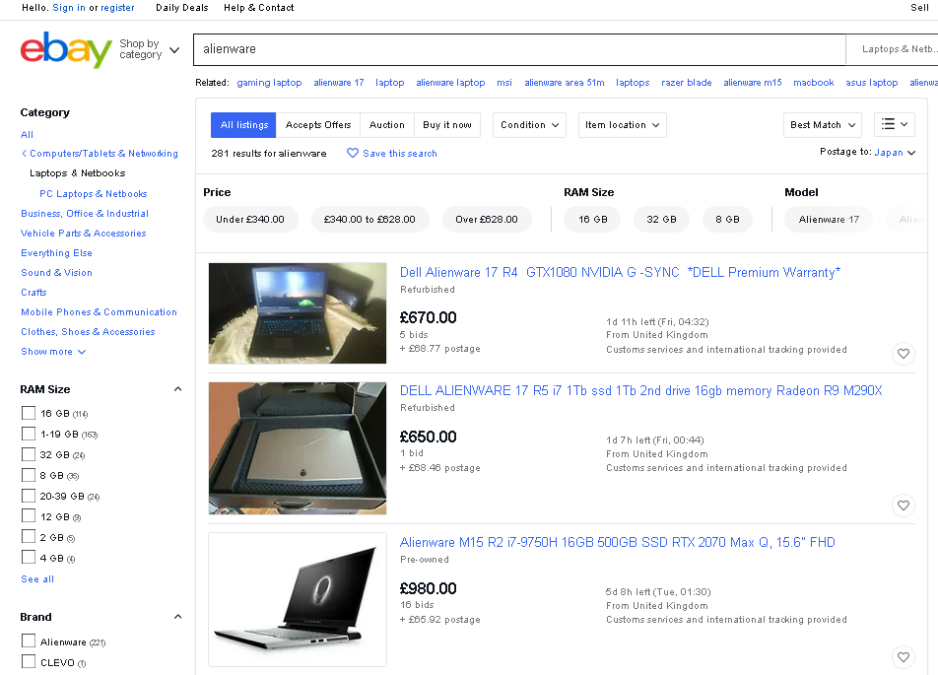The height and width of the screenshot is (675, 938).
Task: Click the eBay logo
Action: pyautogui.click(x=66, y=49)
